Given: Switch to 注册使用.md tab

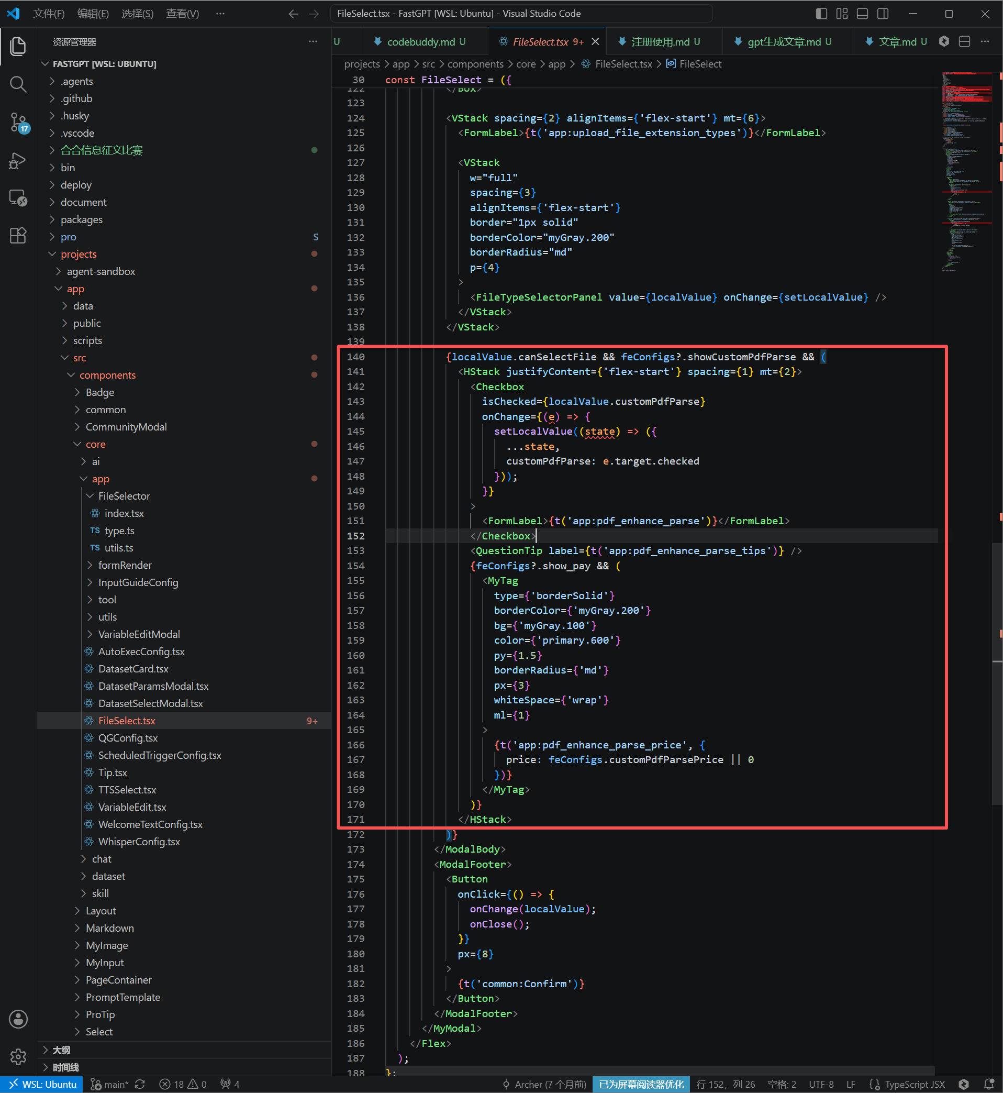Looking at the screenshot, I should 661,42.
